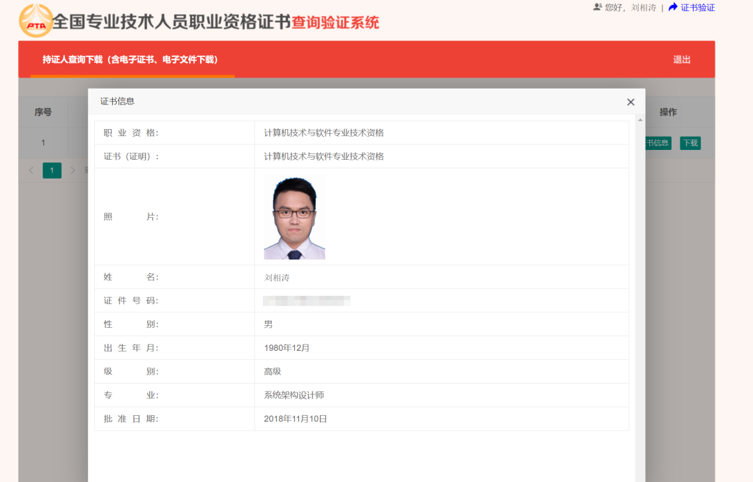Click the PTA logo icon

click(x=36, y=21)
